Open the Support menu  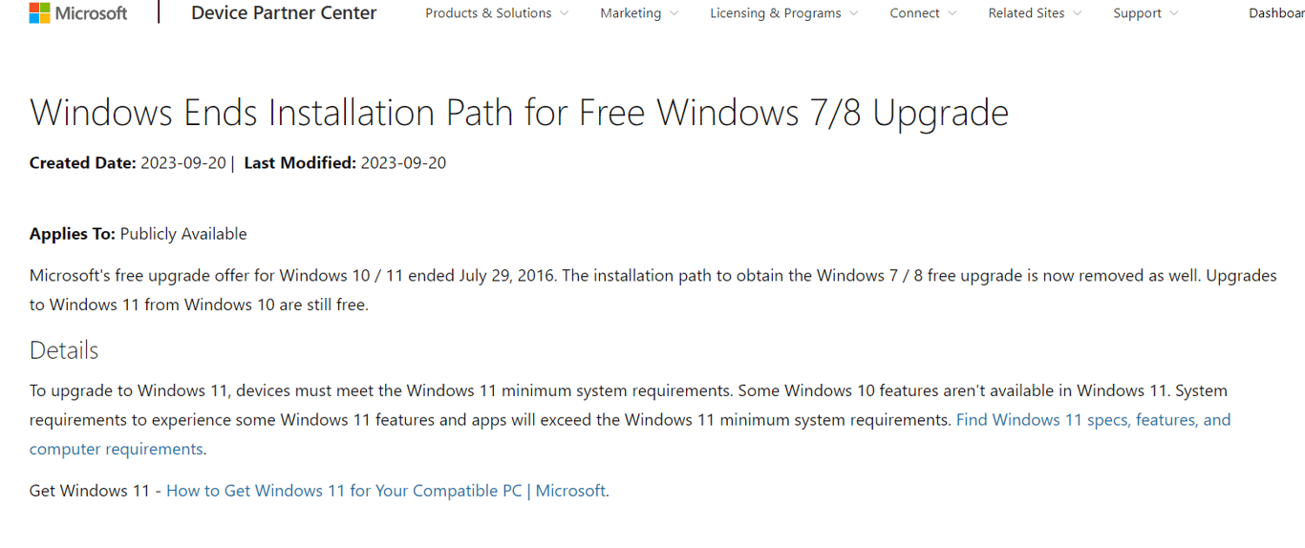coord(1137,13)
